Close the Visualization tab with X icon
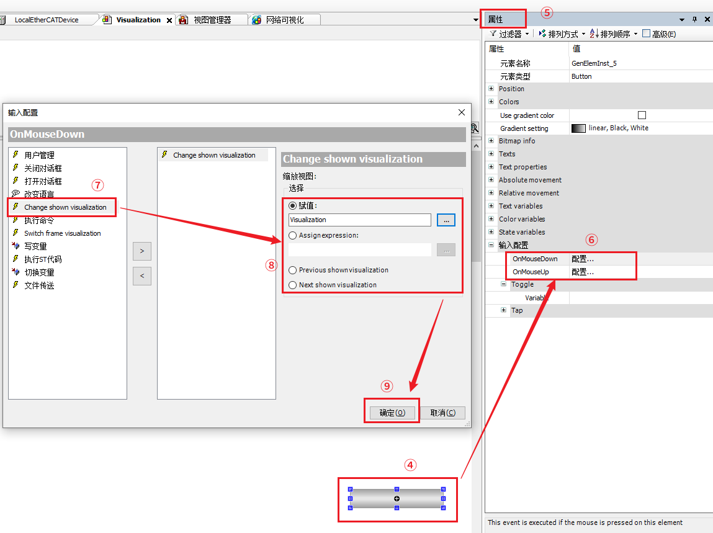Viewport: 713px width, 533px height. pos(169,20)
